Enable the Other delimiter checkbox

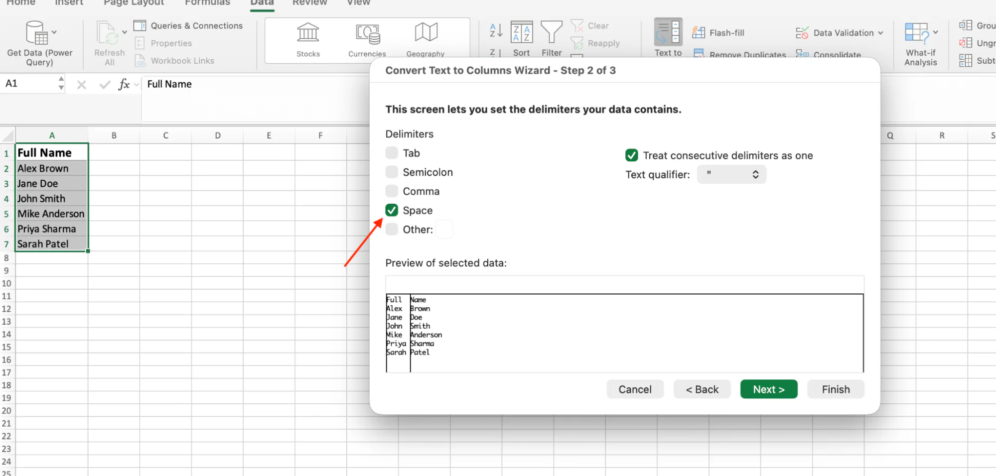392,229
